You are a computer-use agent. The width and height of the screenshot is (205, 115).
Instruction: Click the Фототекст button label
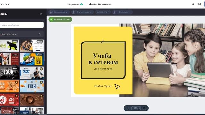point(124,12)
